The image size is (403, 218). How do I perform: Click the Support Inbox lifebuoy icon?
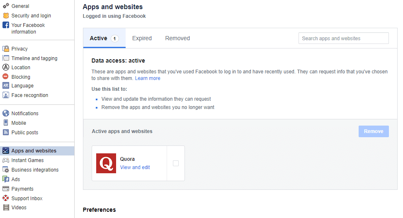[x=6, y=198]
